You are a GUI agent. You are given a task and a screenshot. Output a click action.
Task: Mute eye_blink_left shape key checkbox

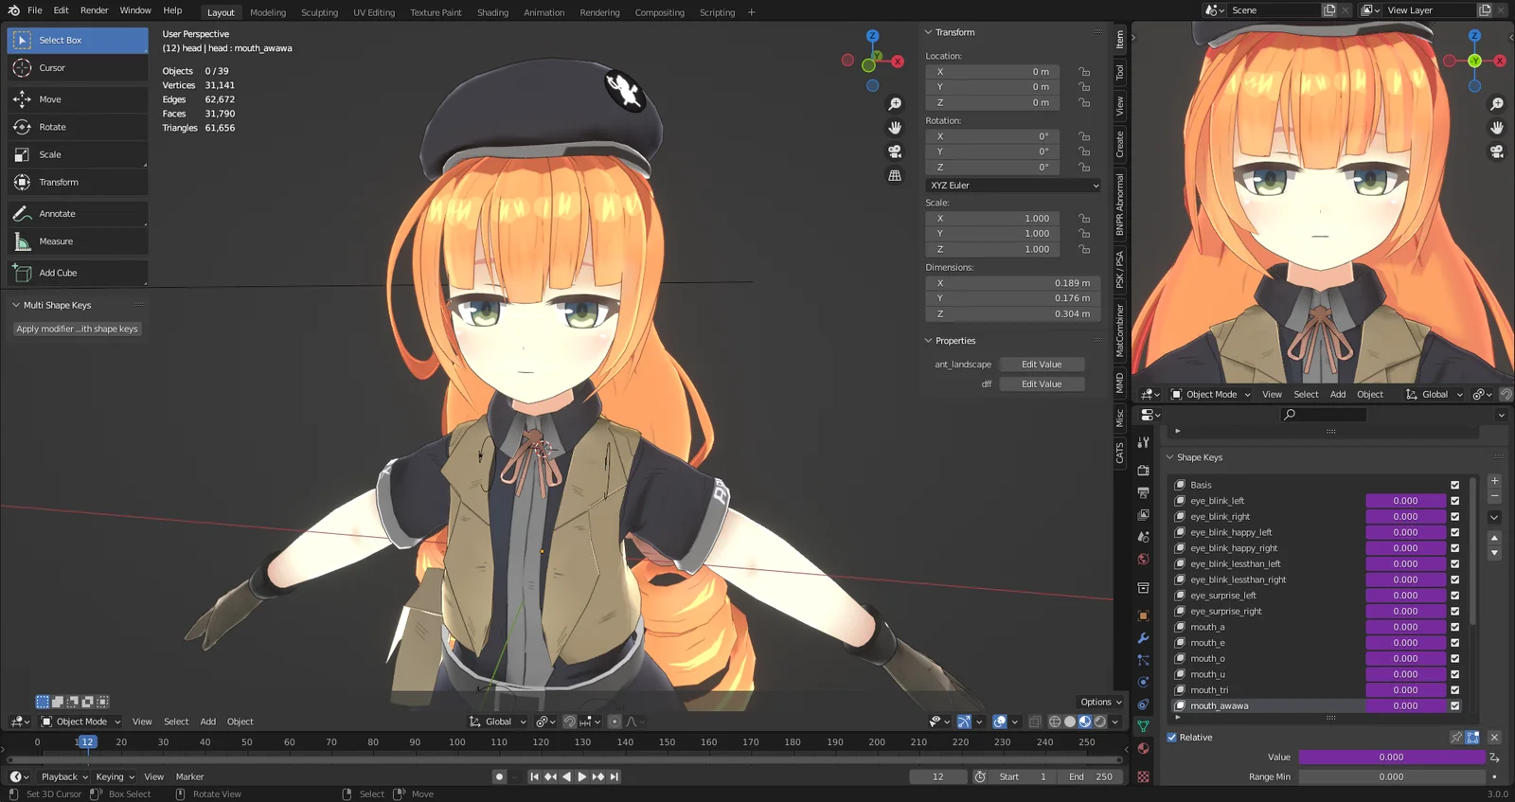1455,501
